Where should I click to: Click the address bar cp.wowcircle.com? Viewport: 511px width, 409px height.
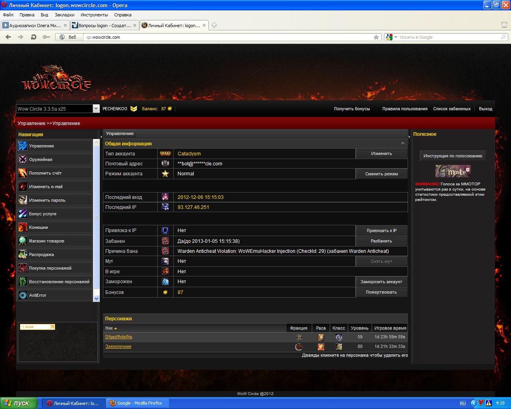(228, 37)
